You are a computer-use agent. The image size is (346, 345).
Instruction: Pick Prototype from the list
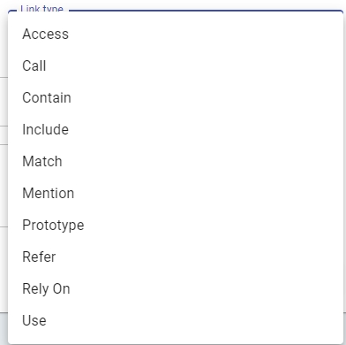coord(176,225)
